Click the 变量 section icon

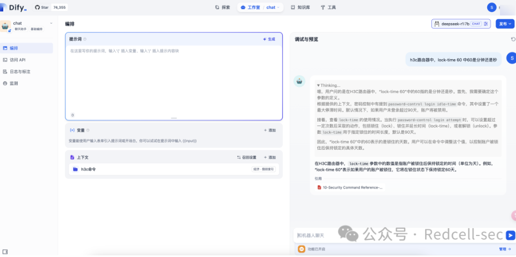(x=72, y=130)
